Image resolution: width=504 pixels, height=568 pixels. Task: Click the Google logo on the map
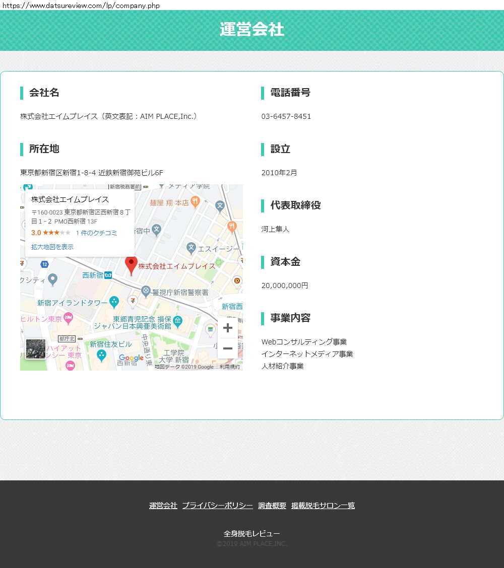click(x=131, y=358)
